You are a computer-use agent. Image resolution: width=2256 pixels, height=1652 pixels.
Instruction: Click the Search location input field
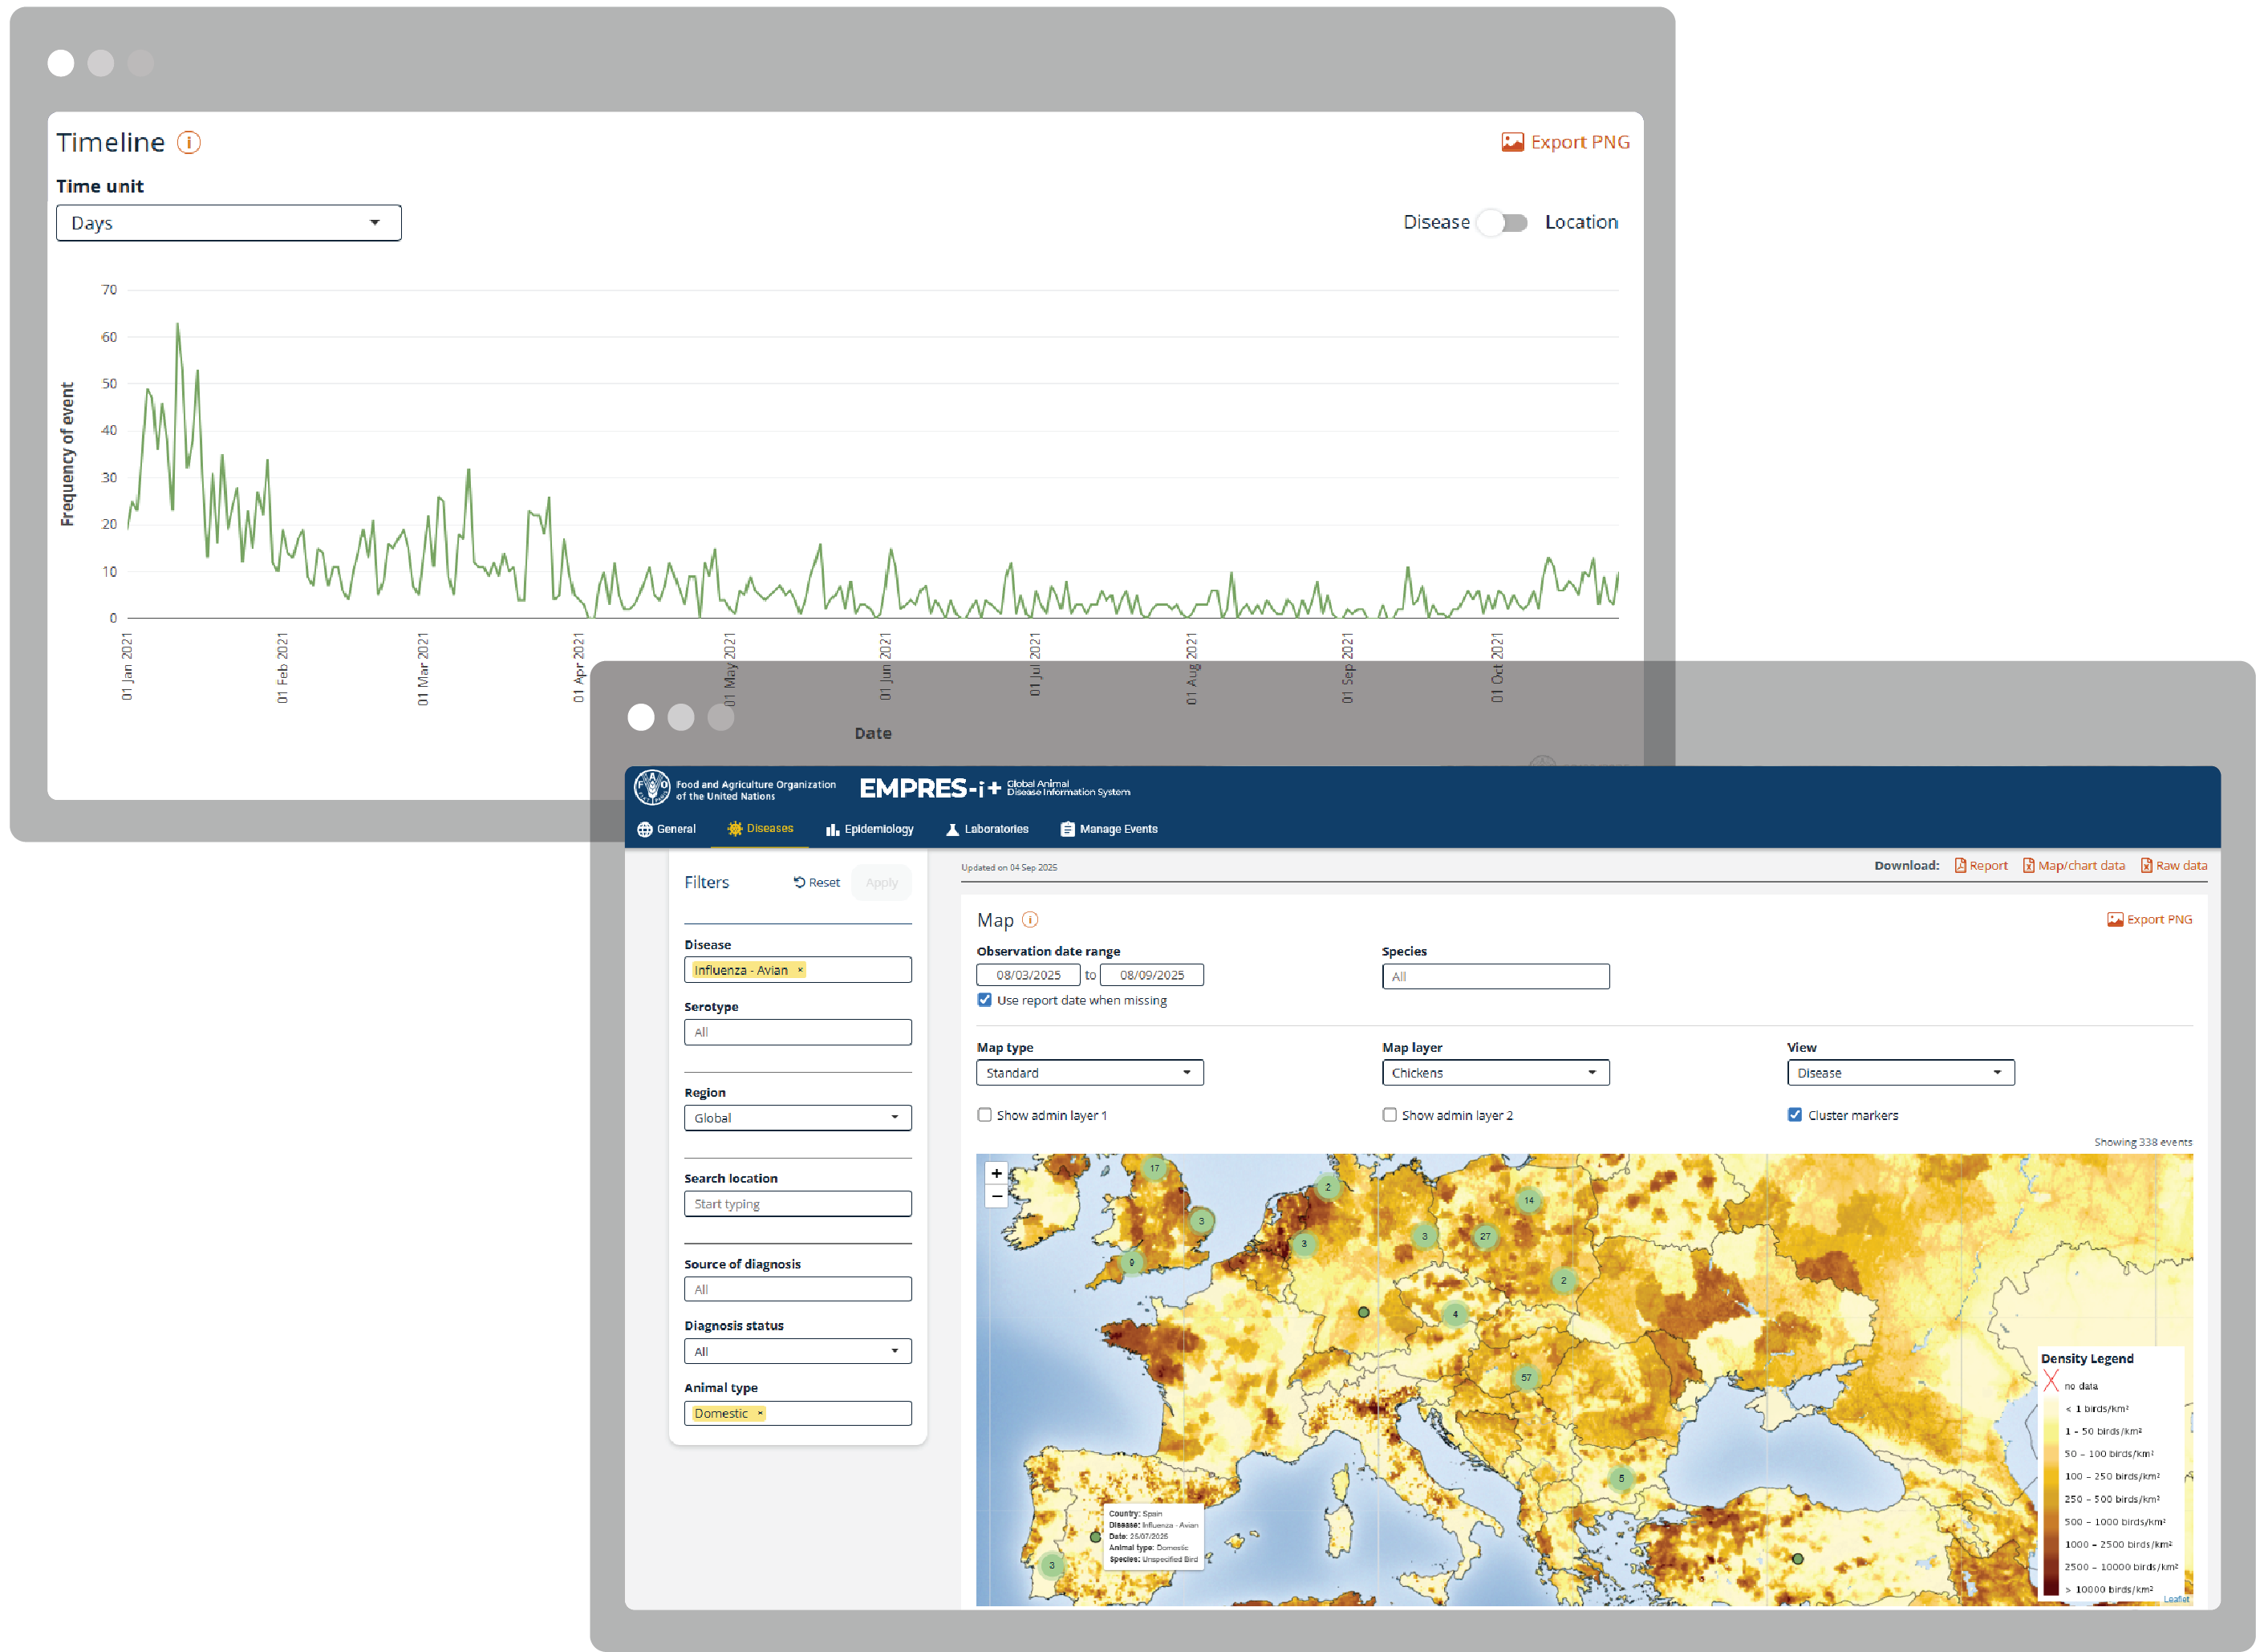(797, 1204)
